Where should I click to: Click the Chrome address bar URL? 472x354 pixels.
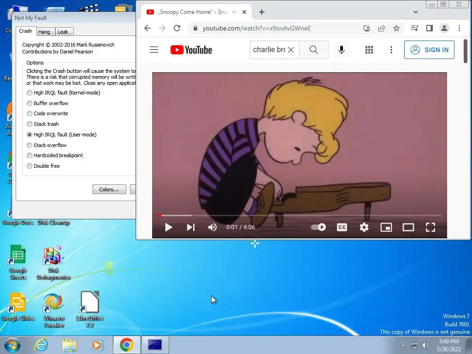pos(256,28)
